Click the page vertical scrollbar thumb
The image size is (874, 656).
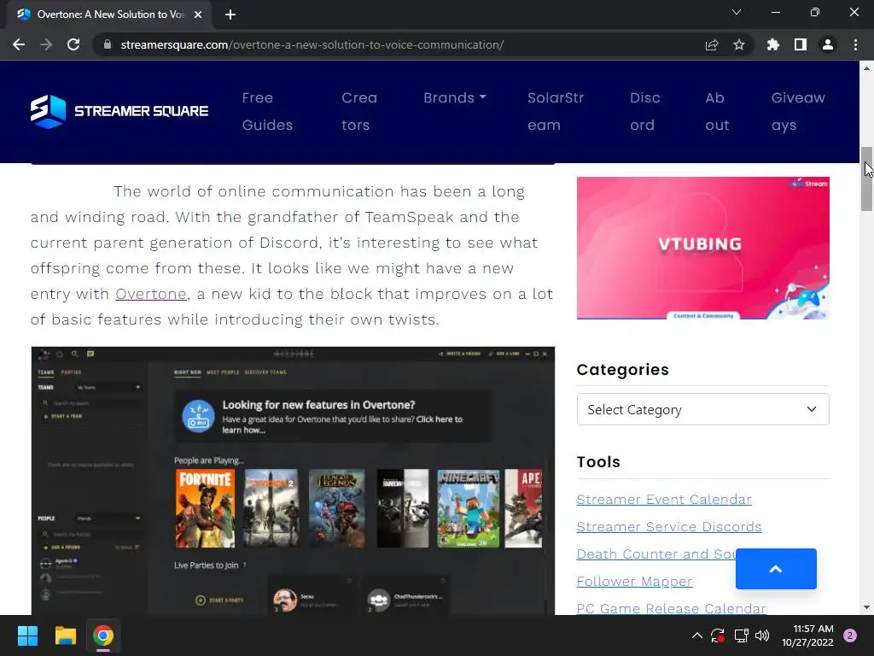pos(866,179)
